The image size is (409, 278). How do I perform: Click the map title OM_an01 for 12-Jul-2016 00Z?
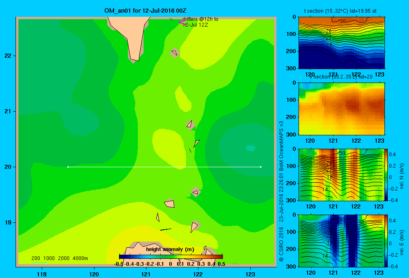145,11
